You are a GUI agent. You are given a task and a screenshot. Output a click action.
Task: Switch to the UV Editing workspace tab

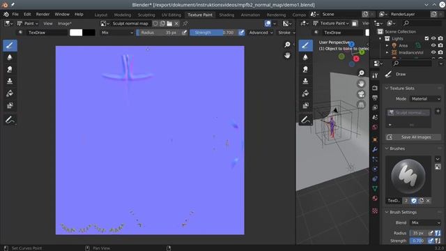pyautogui.click(x=171, y=15)
